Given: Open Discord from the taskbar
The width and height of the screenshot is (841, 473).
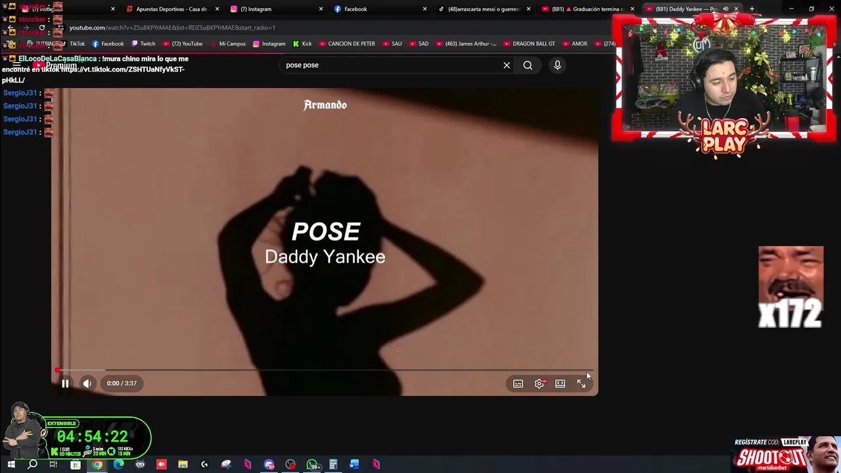Looking at the screenshot, I should [269, 465].
